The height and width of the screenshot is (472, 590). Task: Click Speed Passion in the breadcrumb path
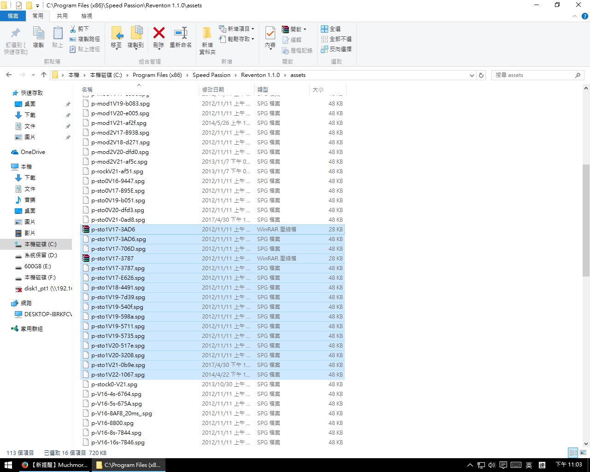(212, 75)
